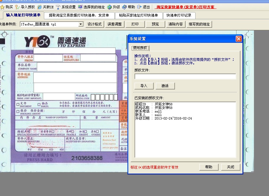Screen dimensions: 269x196
Task: Select the 使用授权 tab in 系统设置 dialog
Action: [x=140, y=48]
